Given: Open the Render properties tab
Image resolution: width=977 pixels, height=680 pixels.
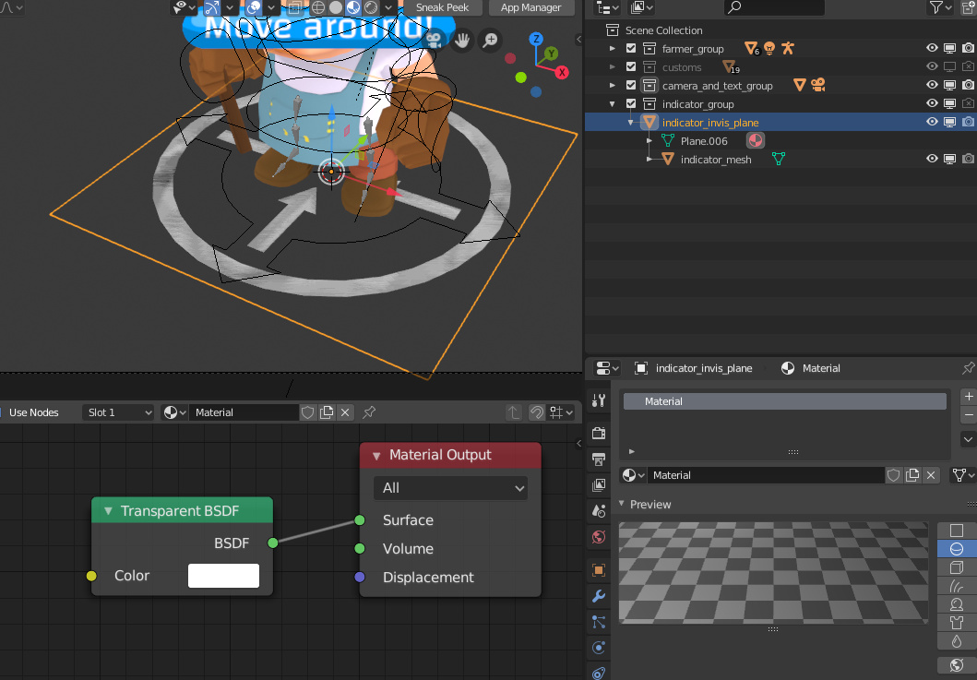Looking at the screenshot, I should click(x=599, y=433).
